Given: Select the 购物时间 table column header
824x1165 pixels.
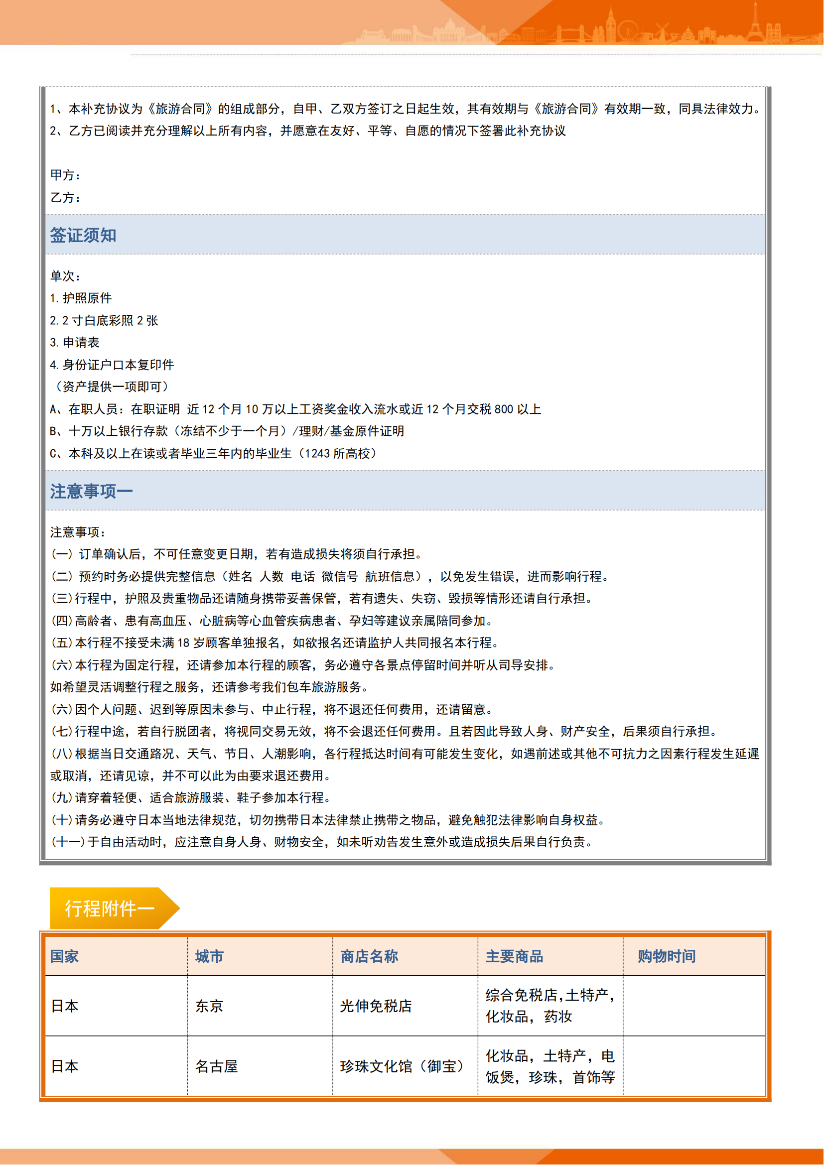Looking at the screenshot, I should click(x=666, y=956).
